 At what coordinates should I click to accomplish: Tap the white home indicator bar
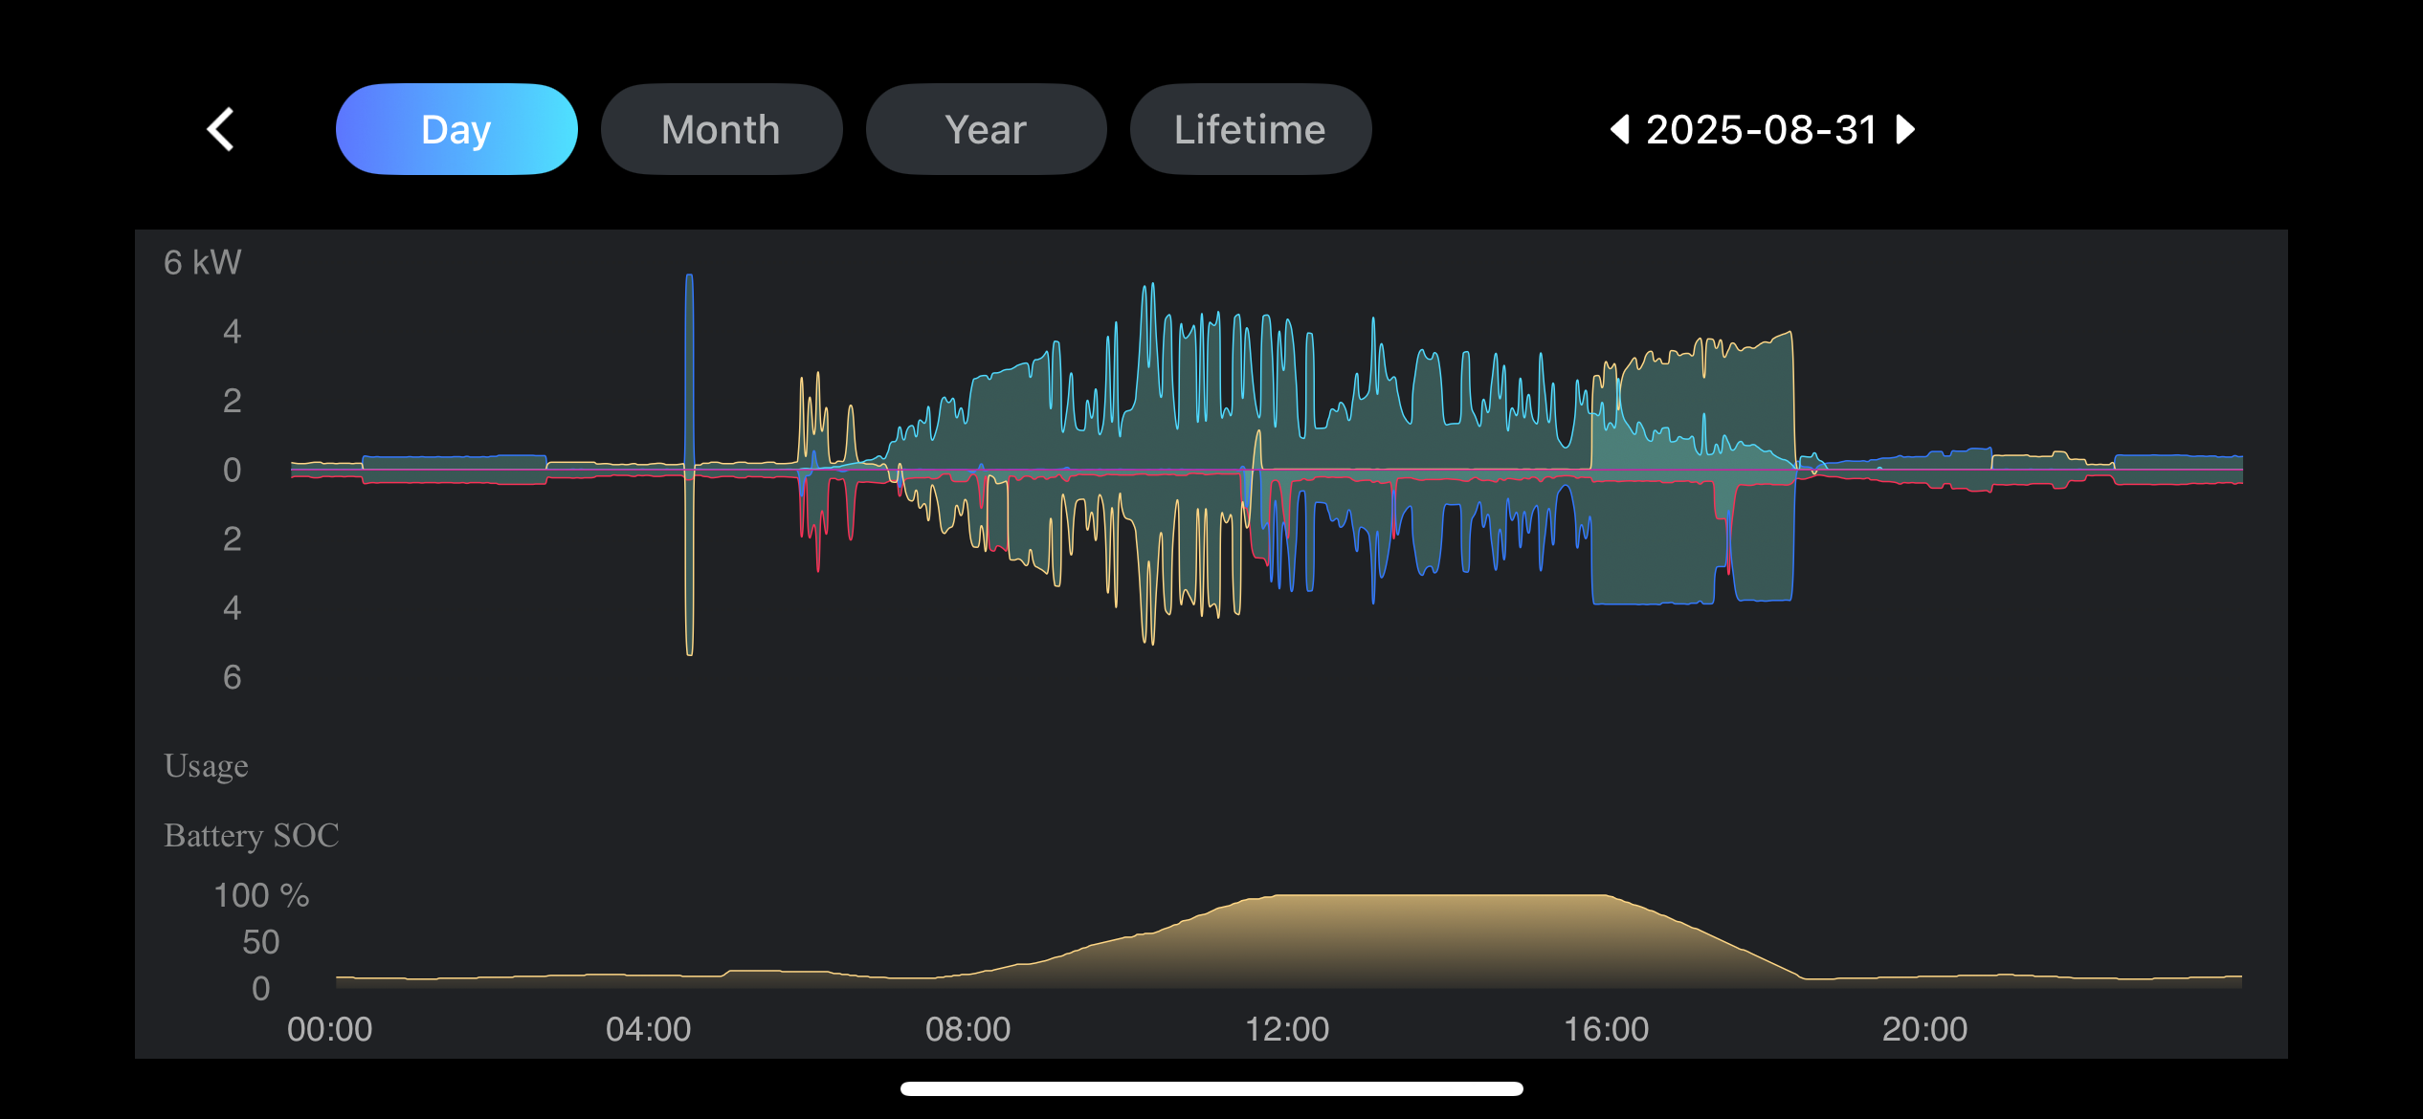(1211, 1088)
